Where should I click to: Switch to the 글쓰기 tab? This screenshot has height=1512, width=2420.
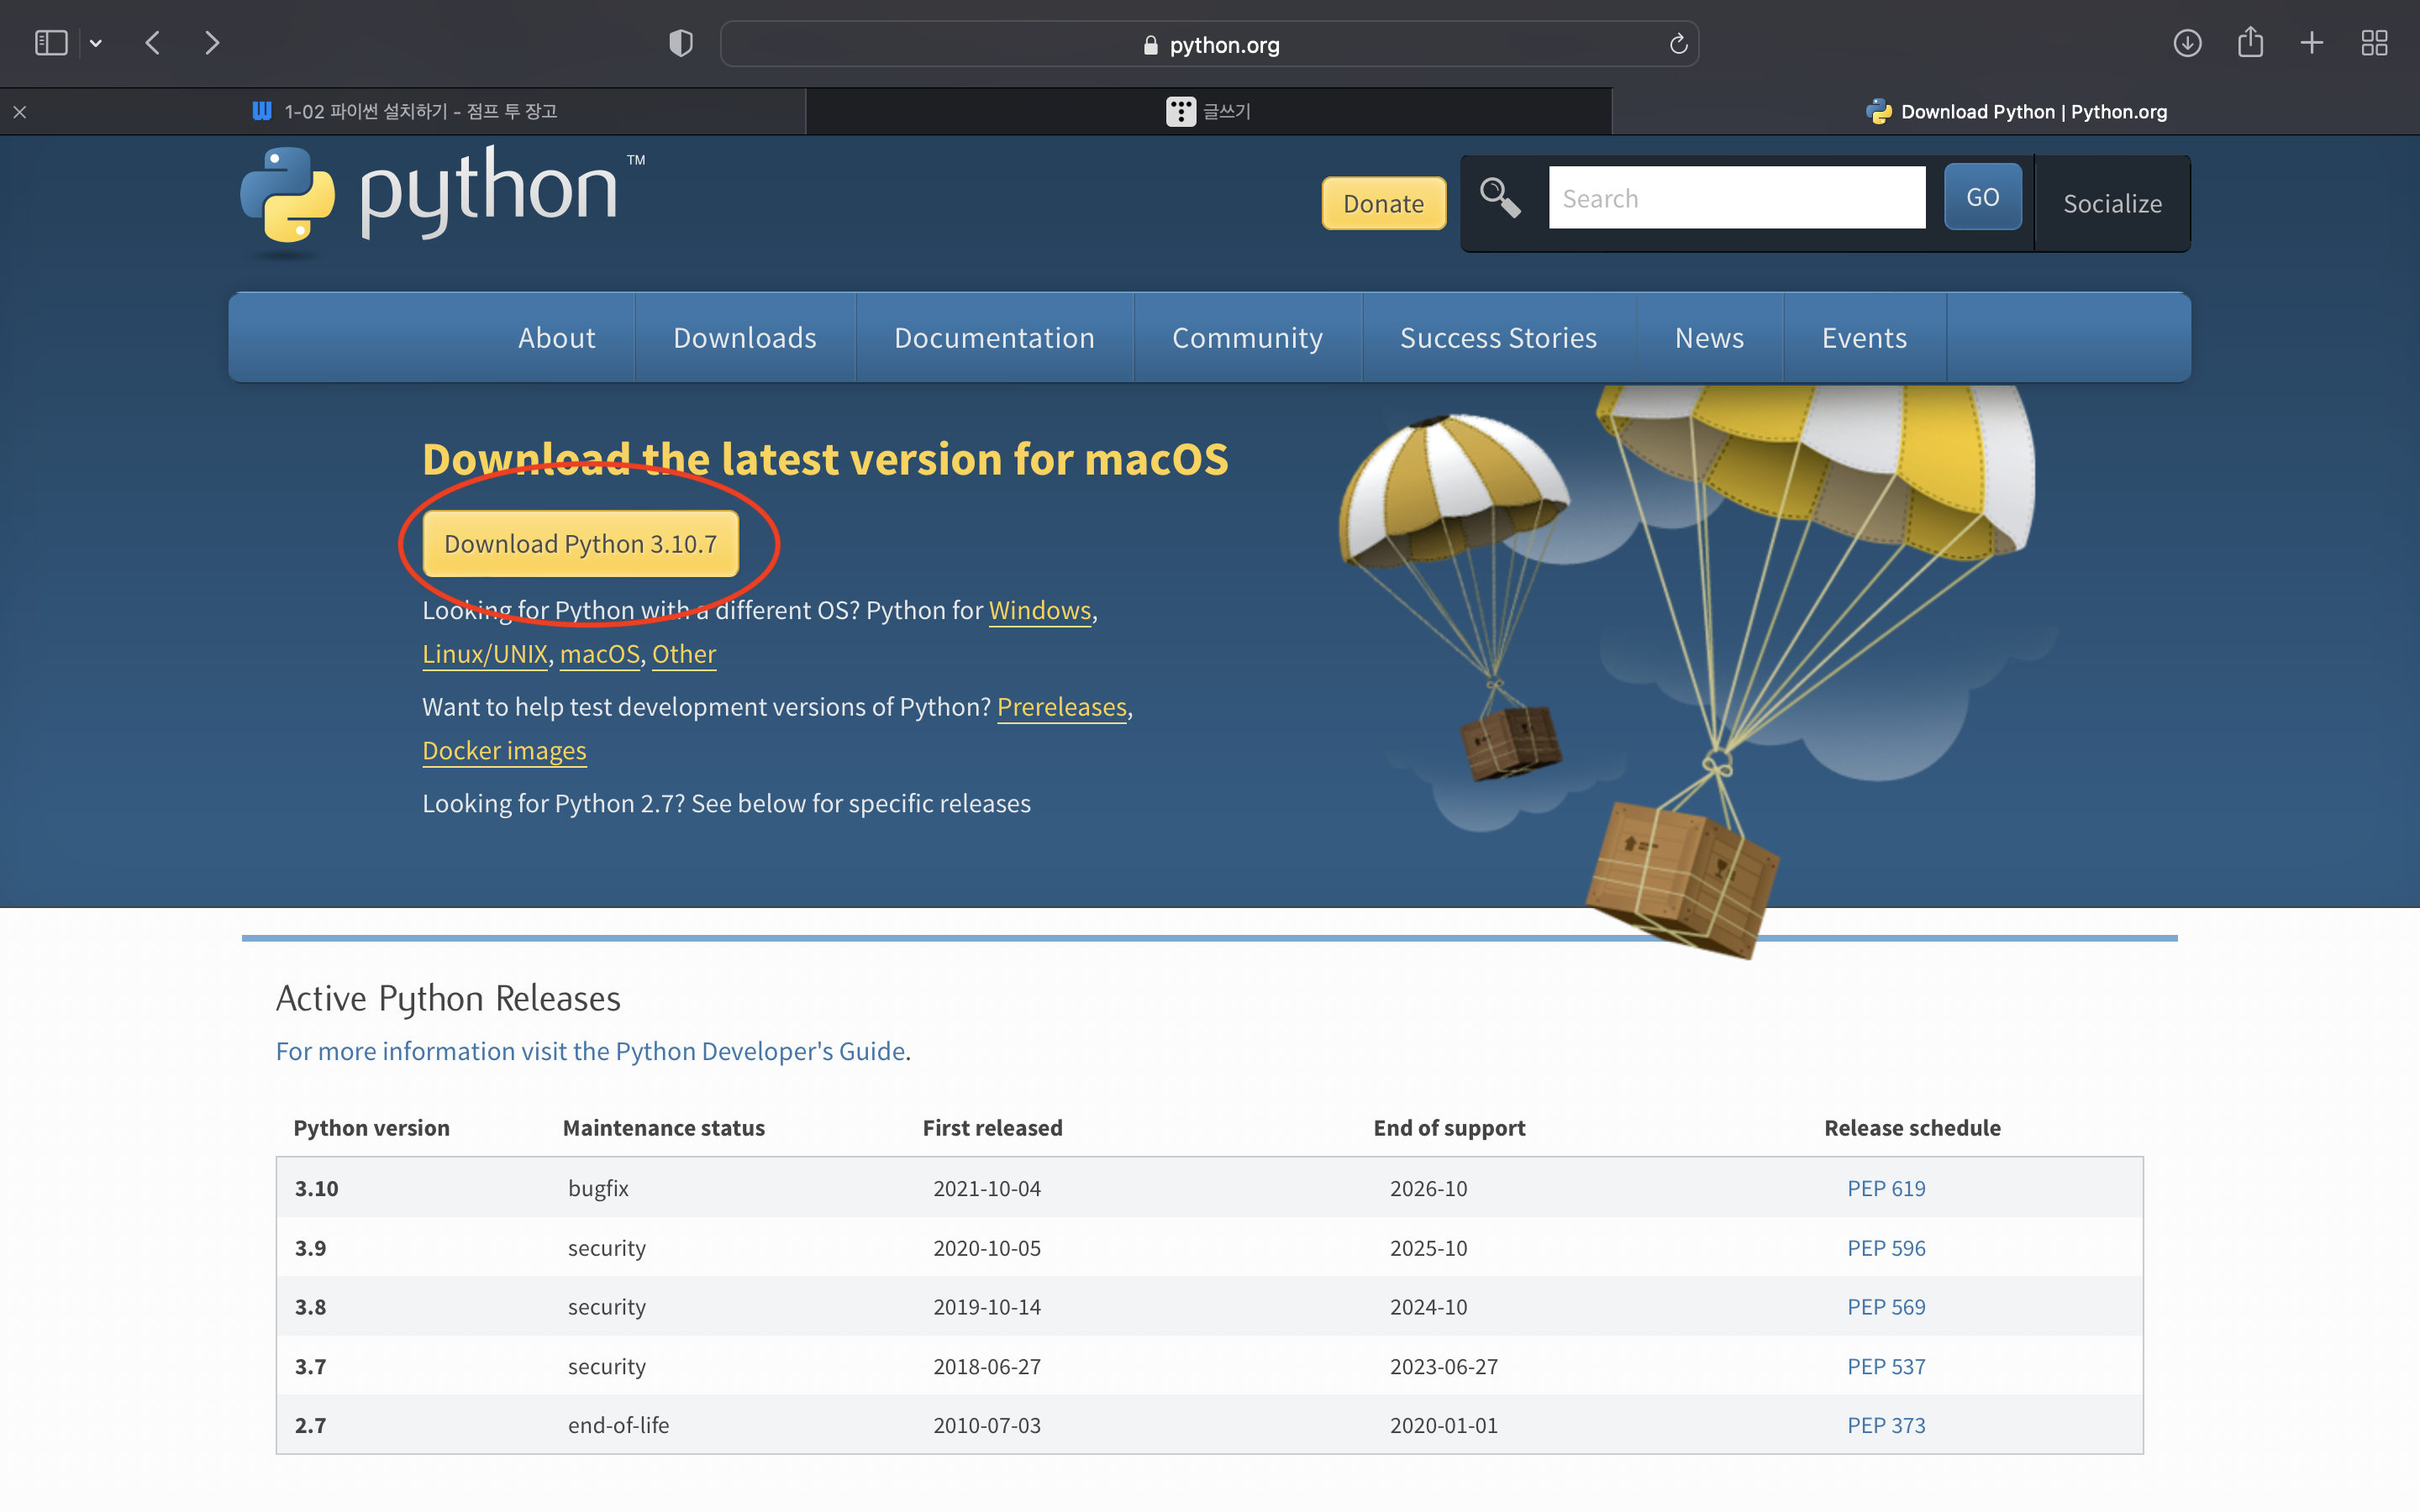[x=1208, y=111]
